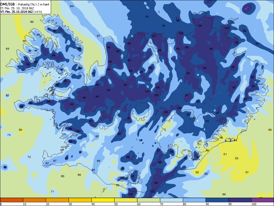Click the 'DMI/IGB' title text
274x206 pixels.
coord(8,4)
